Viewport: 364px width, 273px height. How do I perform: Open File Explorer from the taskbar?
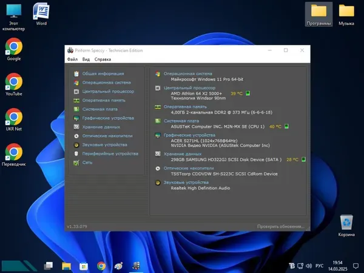coord(66,266)
